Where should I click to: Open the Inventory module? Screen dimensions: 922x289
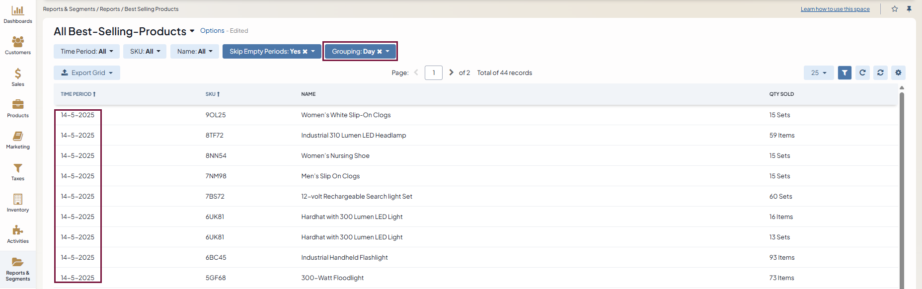(18, 203)
